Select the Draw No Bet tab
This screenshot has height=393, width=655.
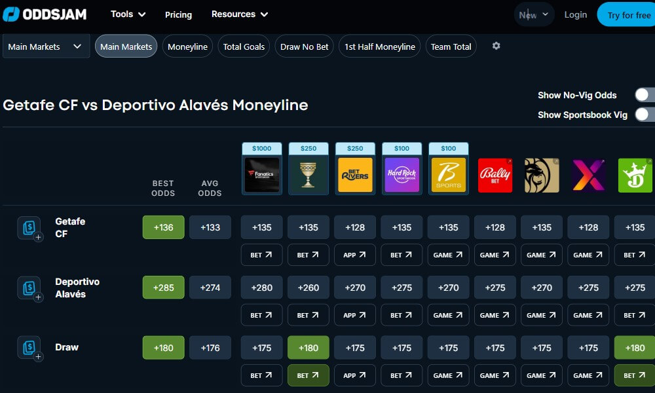305,47
